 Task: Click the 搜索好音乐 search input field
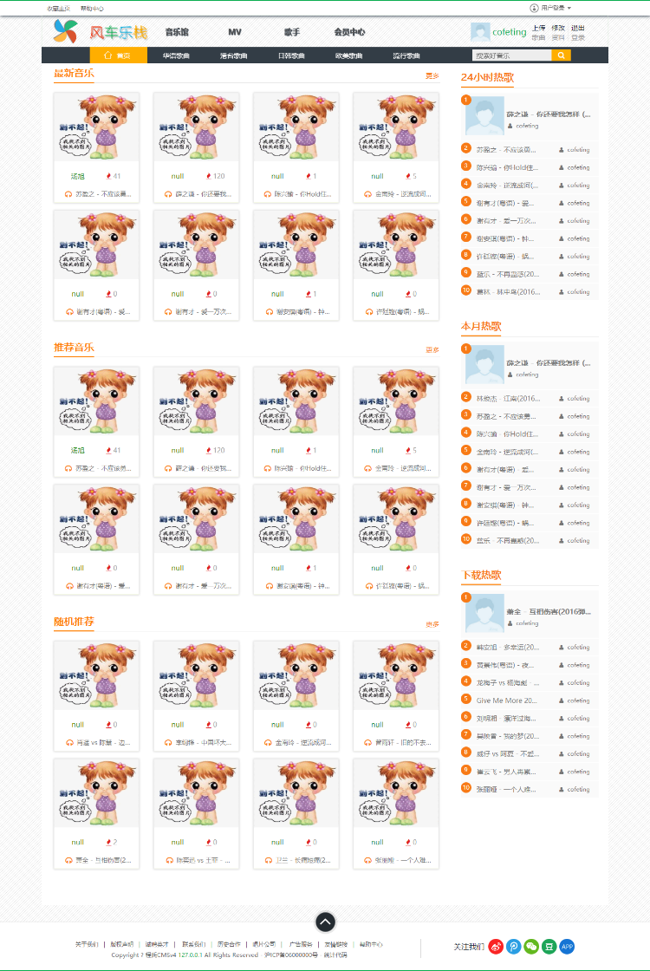pyautogui.click(x=512, y=55)
